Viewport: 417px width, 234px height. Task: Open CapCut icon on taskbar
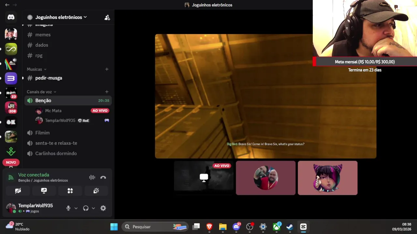(303, 227)
